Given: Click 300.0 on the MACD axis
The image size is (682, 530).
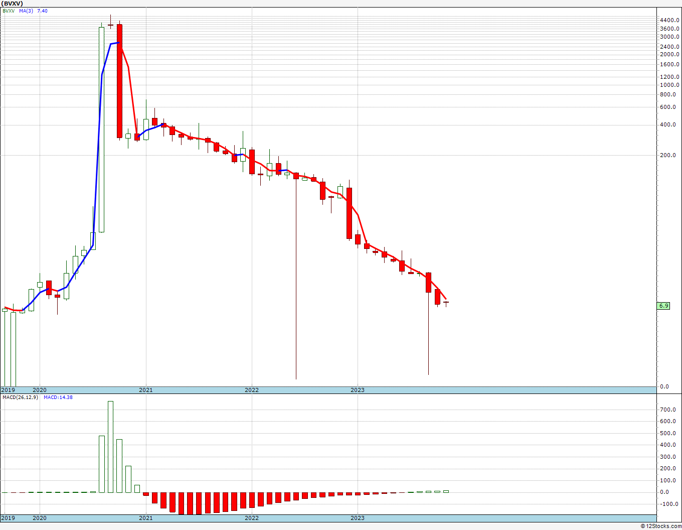Looking at the screenshot, I should [x=668, y=457].
